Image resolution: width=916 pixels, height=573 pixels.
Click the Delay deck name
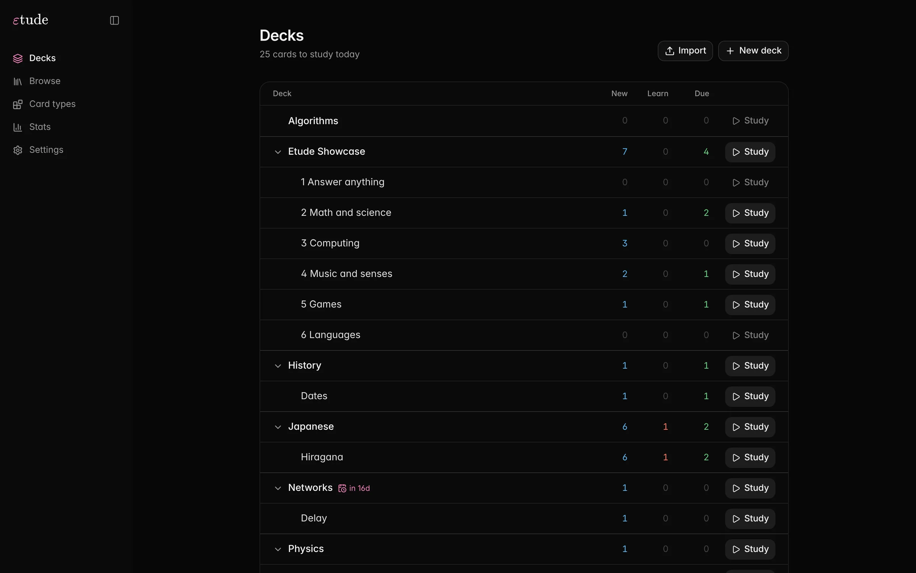point(314,518)
